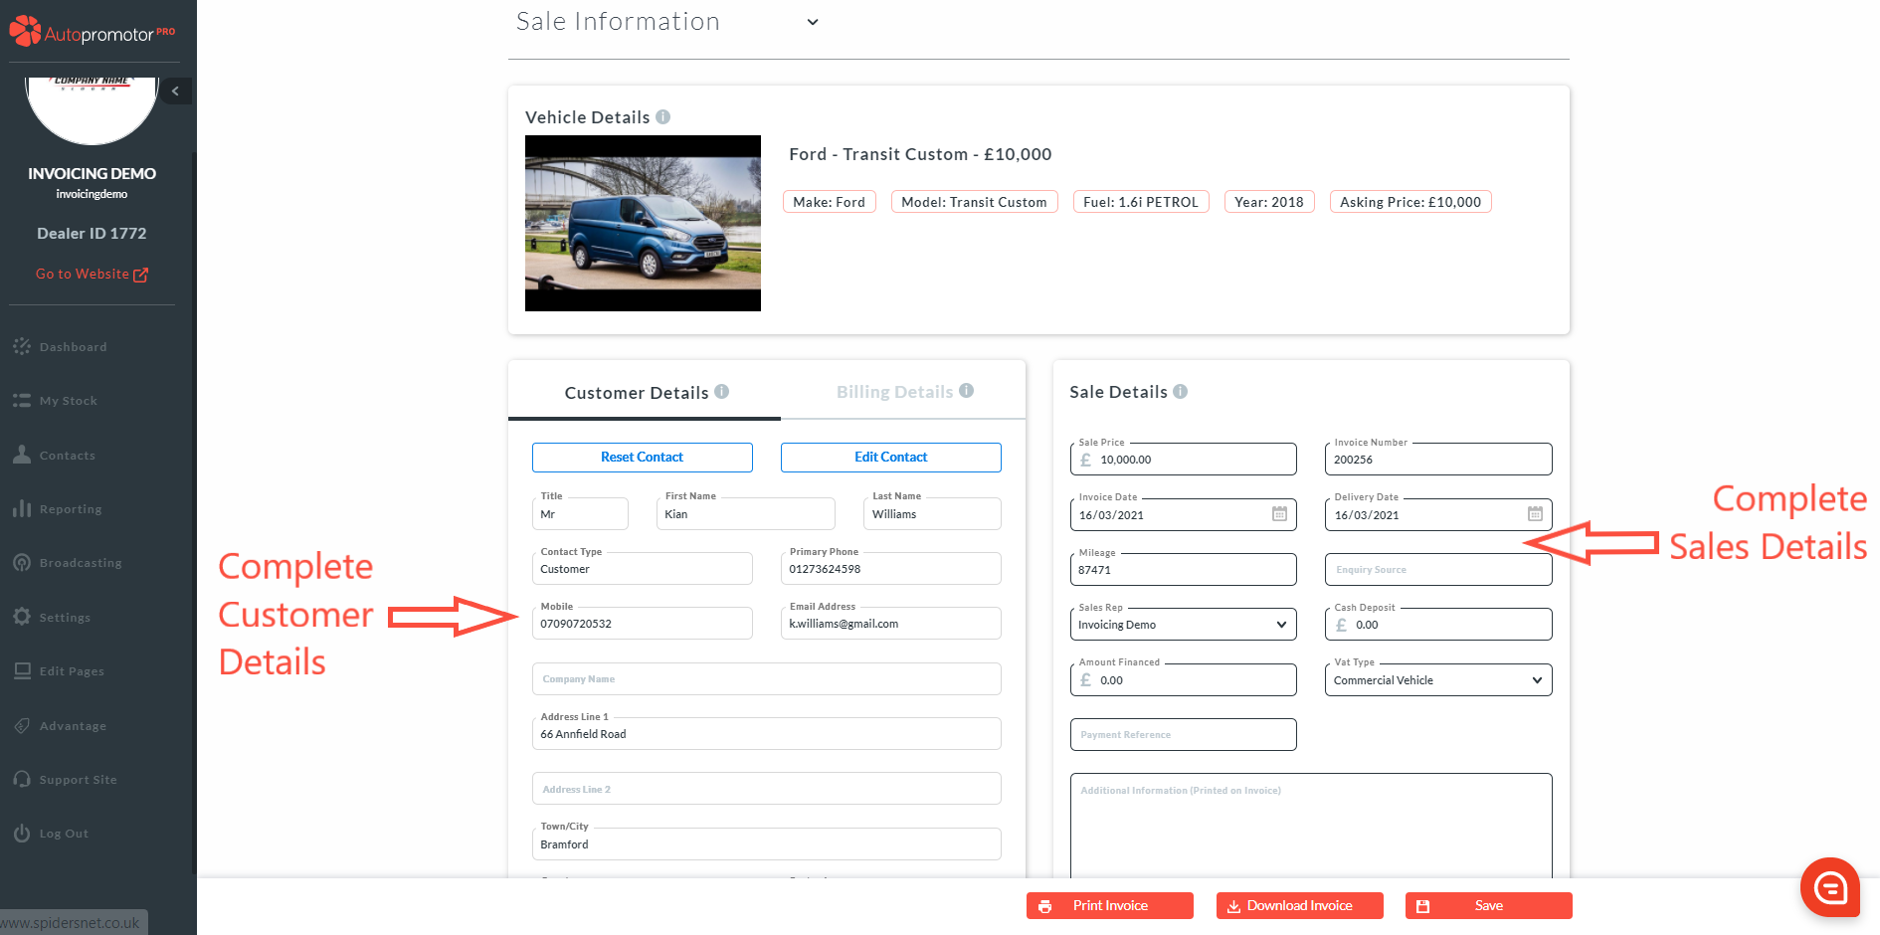Switch to the Billing Details tab

(894, 392)
